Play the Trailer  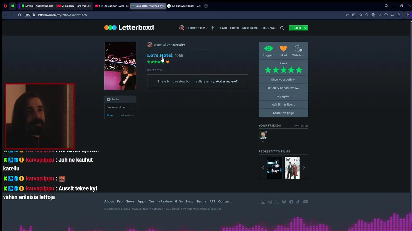point(113,99)
